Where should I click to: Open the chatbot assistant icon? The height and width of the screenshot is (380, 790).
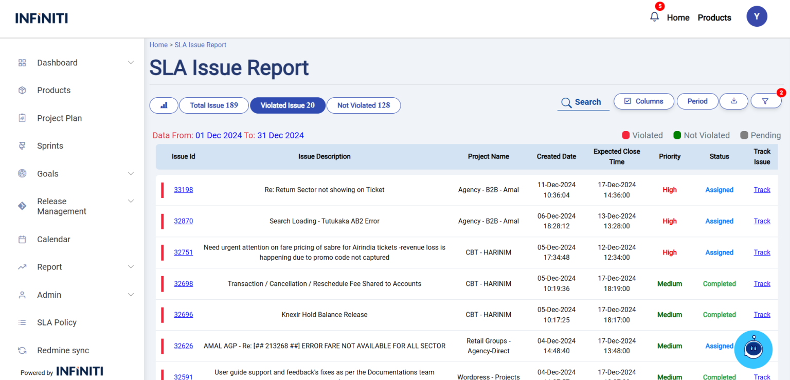(753, 350)
